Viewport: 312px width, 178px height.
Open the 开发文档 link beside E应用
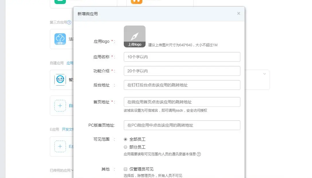pyautogui.click(x=67, y=129)
